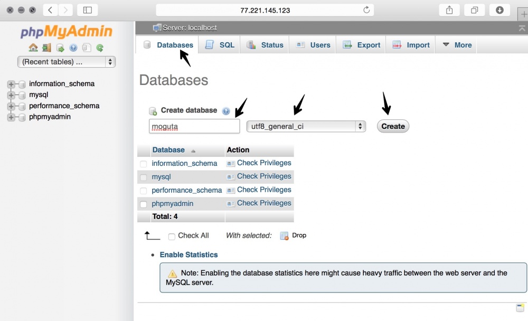Open Safari Share button

tap(449, 10)
